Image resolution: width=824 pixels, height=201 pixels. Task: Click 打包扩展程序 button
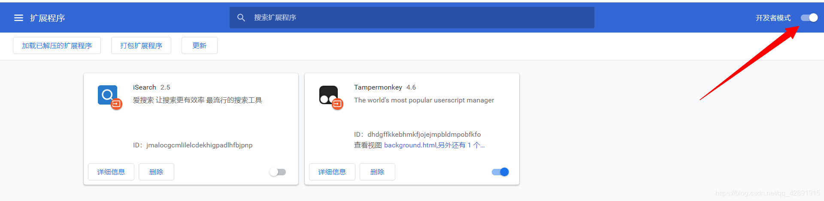tap(141, 45)
